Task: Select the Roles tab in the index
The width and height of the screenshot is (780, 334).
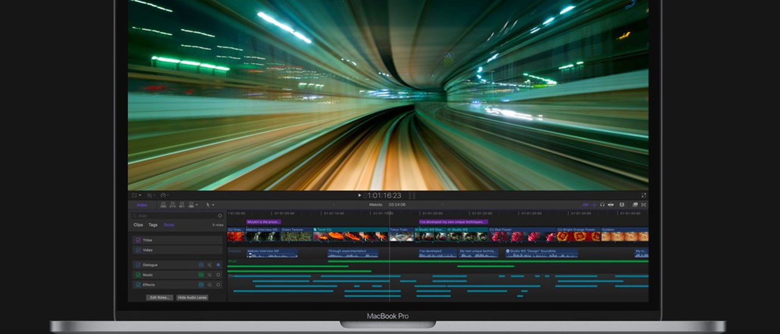Action: [169, 225]
